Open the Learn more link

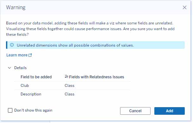(17, 55)
